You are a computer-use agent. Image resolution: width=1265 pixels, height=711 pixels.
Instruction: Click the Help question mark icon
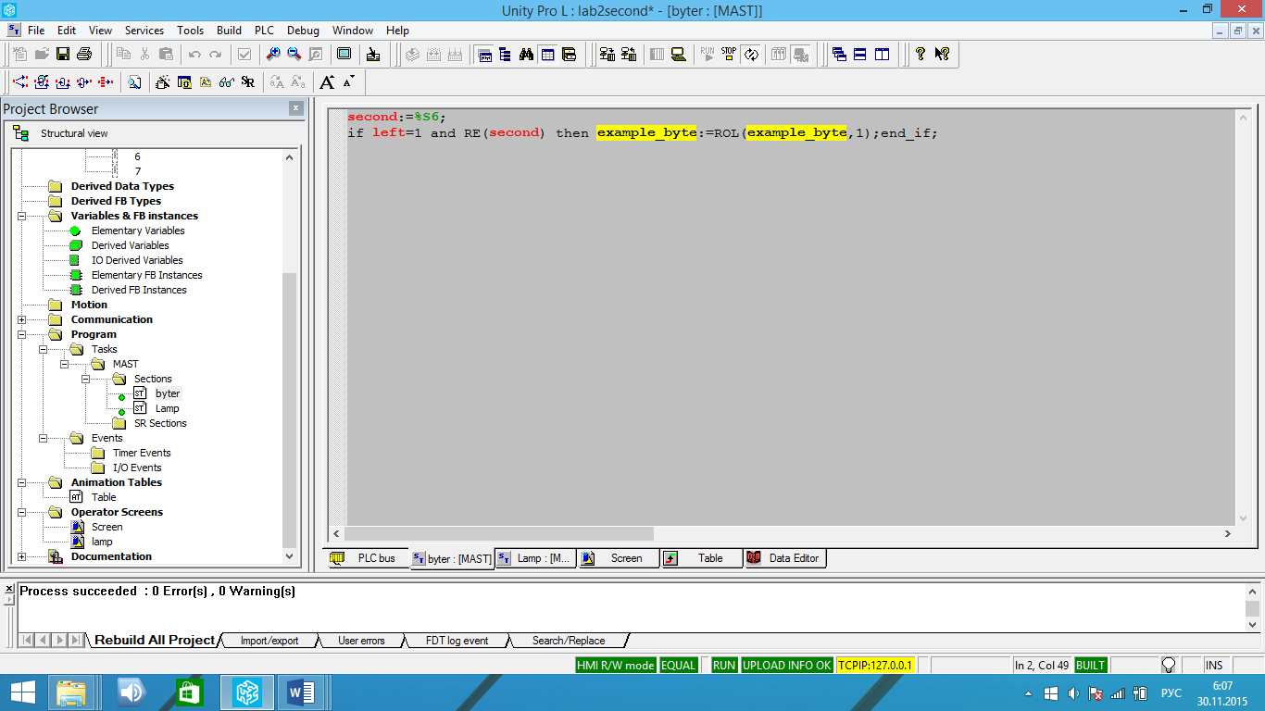tap(920, 55)
